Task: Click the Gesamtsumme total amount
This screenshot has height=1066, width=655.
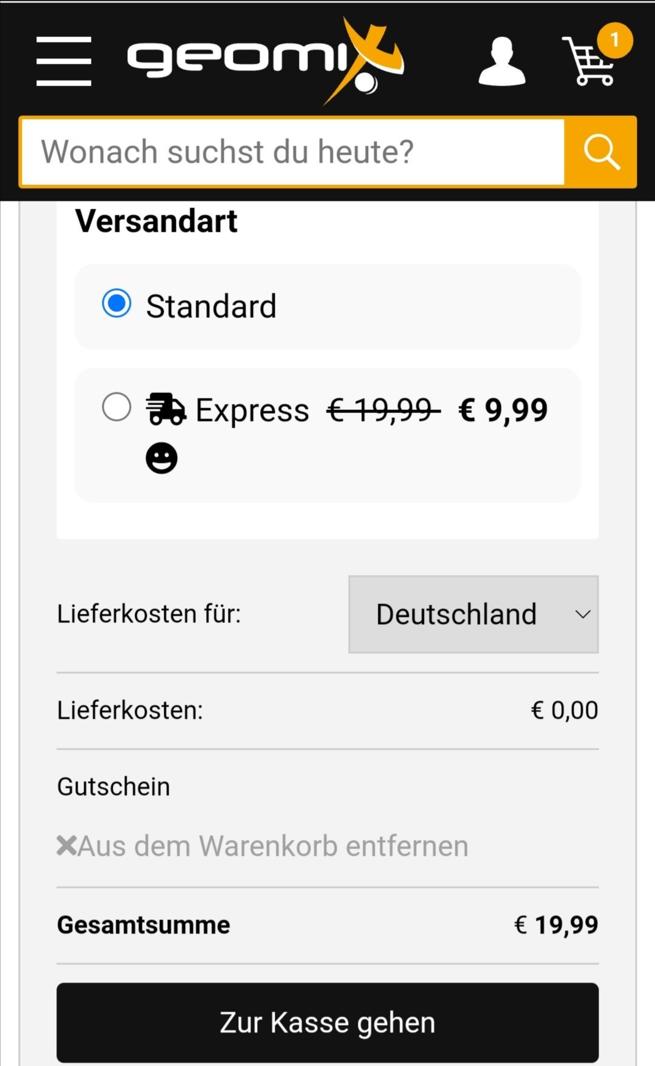Action: coord(556,925)
